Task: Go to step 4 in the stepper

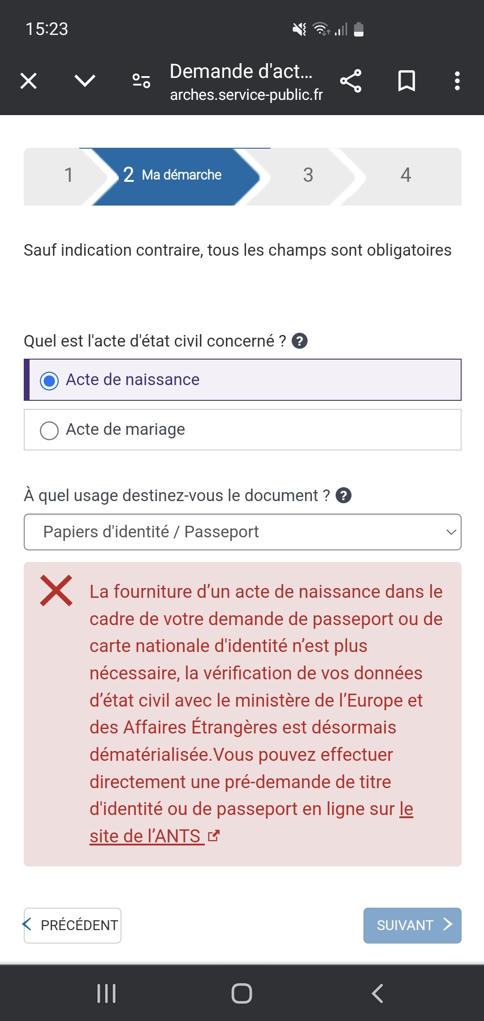Action: tap(406, 175)
